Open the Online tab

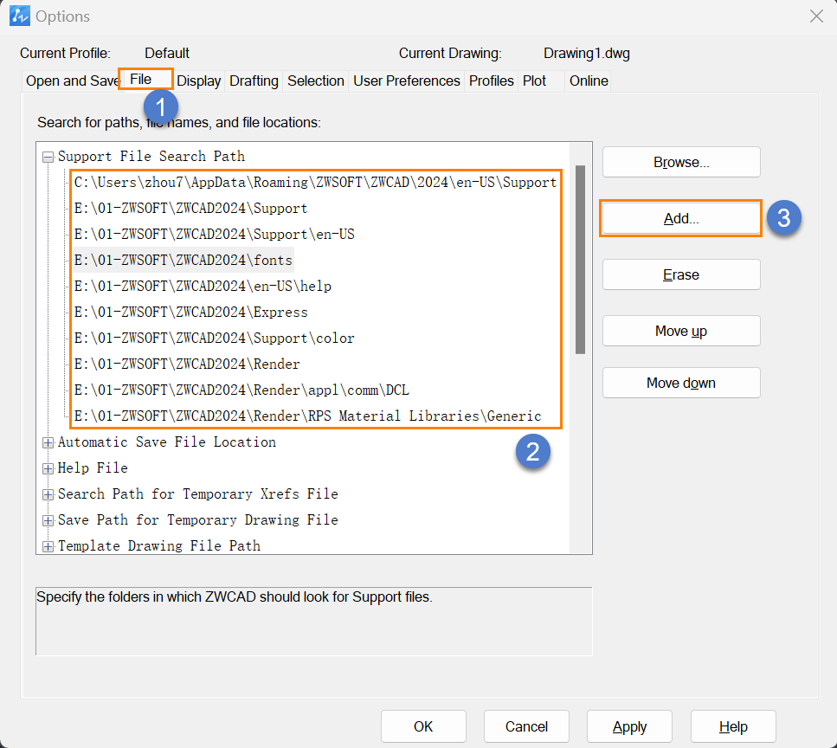click(589, 81)
